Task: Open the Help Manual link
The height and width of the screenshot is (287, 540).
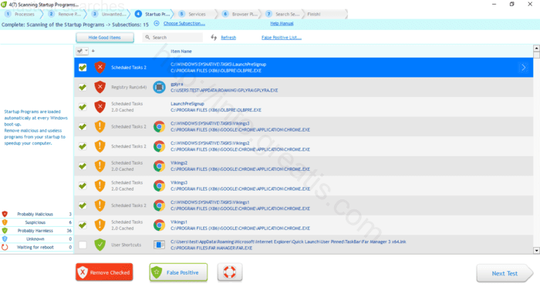Action: point(282,23)
